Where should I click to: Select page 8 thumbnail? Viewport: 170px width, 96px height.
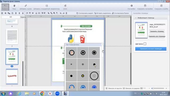click(x=12, y=57)
